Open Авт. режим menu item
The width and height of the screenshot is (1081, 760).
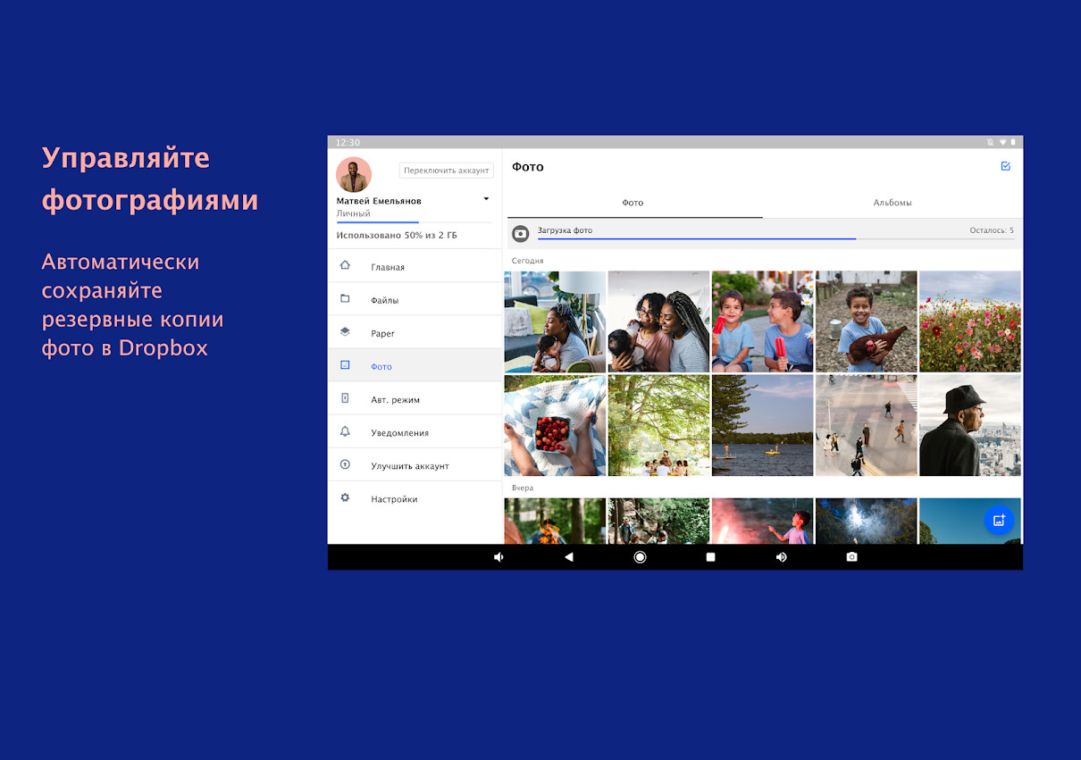point(415,398)
